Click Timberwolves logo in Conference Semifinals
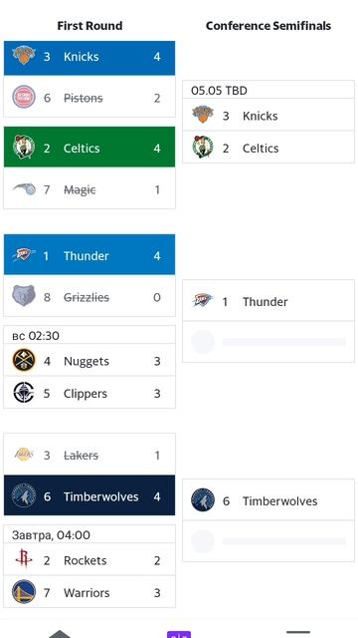Image resolution: width=358 pixels, height=638 pixels. click(x=203, y=500)
